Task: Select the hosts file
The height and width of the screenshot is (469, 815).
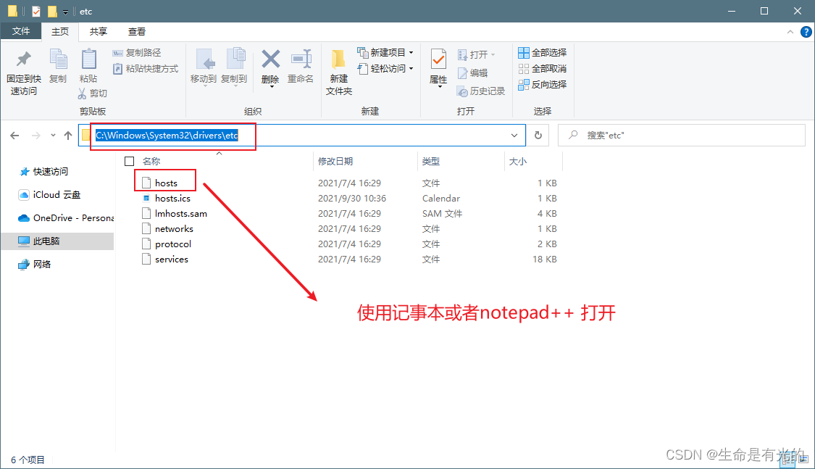Action: [166, 183]
